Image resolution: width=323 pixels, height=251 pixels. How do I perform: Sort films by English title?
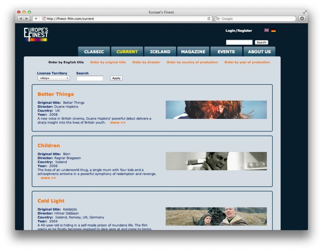point(66,62)
